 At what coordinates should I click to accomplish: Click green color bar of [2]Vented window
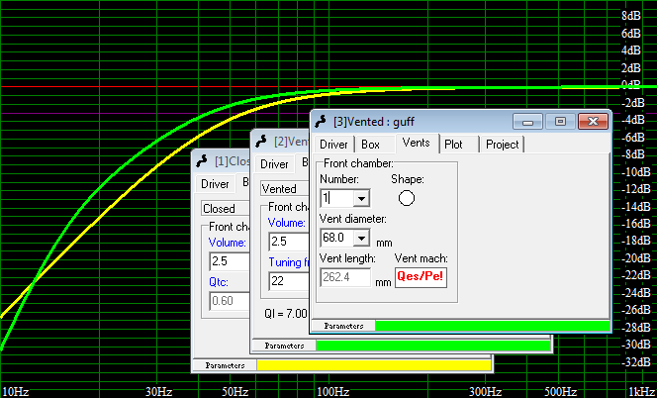[432, 346]
